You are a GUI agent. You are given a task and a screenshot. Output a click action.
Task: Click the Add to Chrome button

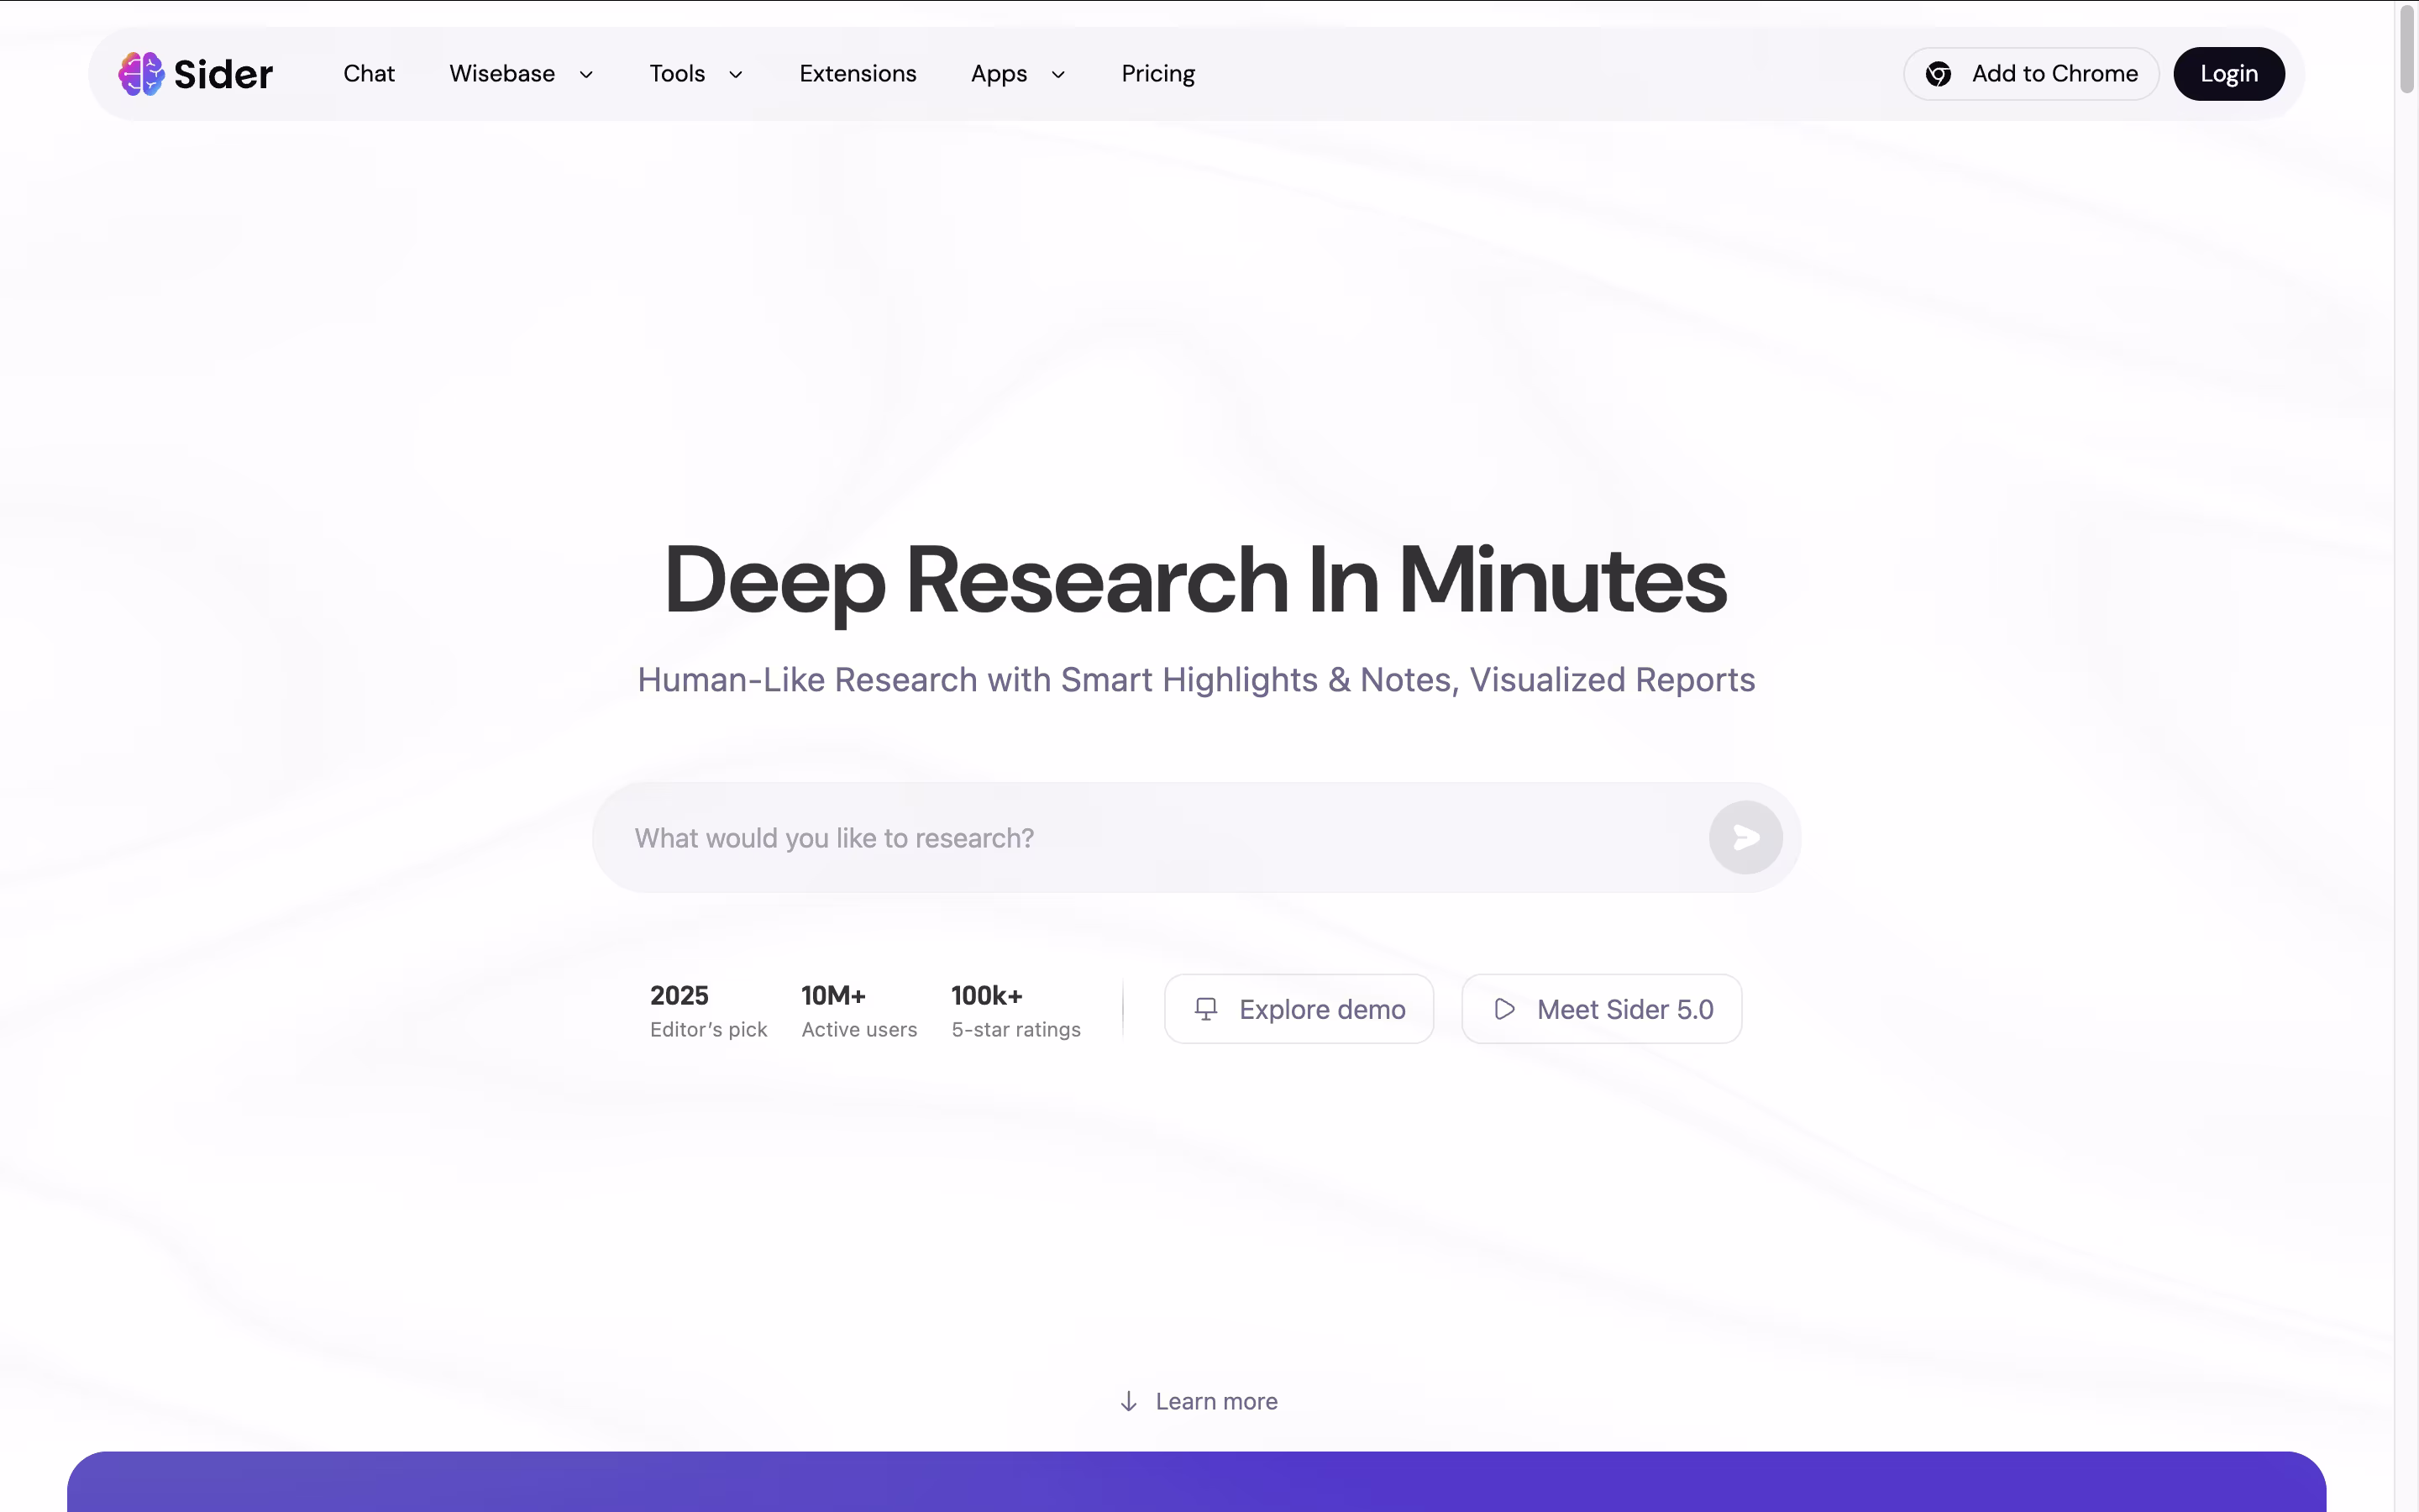(2030, 74)
